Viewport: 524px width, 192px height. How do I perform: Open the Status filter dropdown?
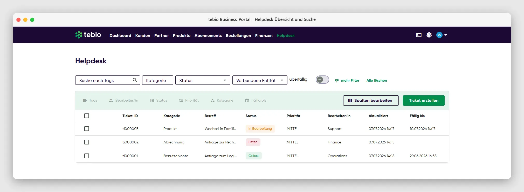point(203,80)
